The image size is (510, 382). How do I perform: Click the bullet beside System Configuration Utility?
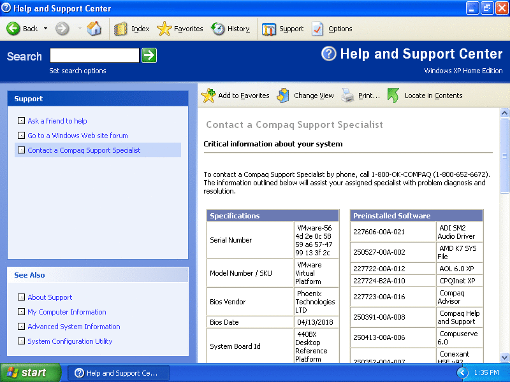(x=21, y=341)
